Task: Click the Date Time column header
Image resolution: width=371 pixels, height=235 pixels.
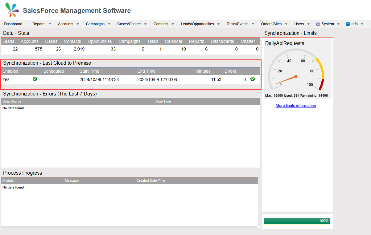Action: coord(163,101)
